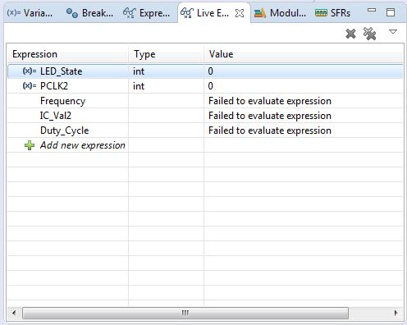Switch to the Breakpoints tab

tap(89, 13)
